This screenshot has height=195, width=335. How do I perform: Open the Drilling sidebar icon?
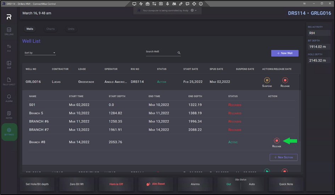click(x=9, y=31)
